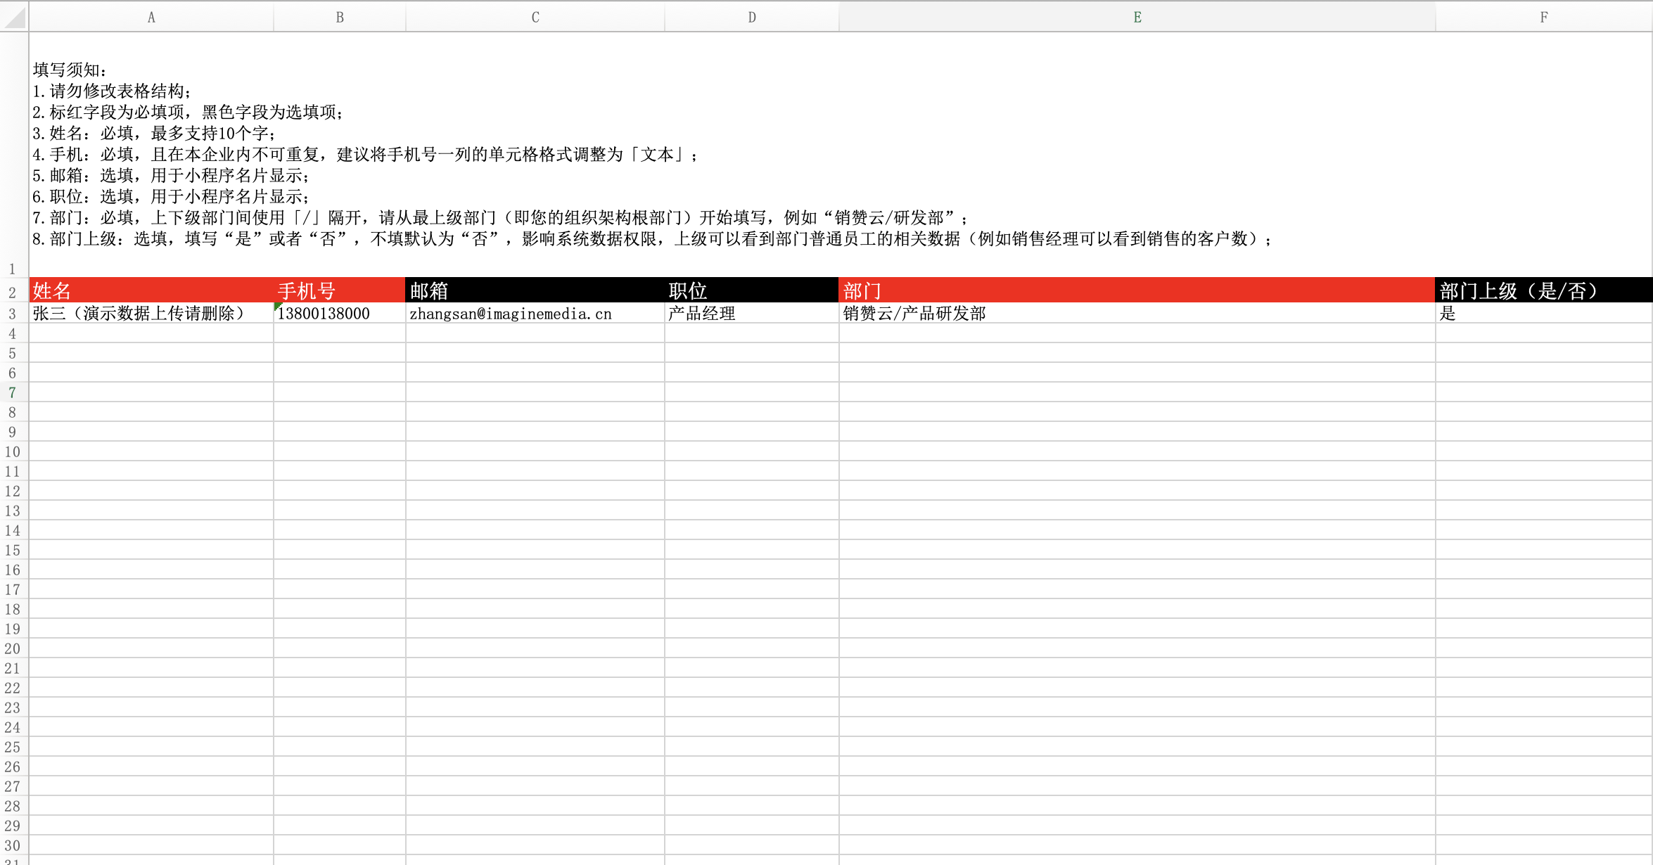Click instruction line 7 about 部门
This screenshot has width=1653, height=865.
click(x=501, y=218)
